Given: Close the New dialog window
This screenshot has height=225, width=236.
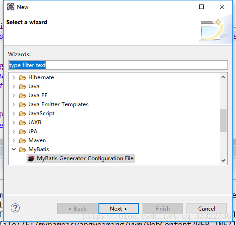Looking at the screenshot, I should [x=222, y=7].
